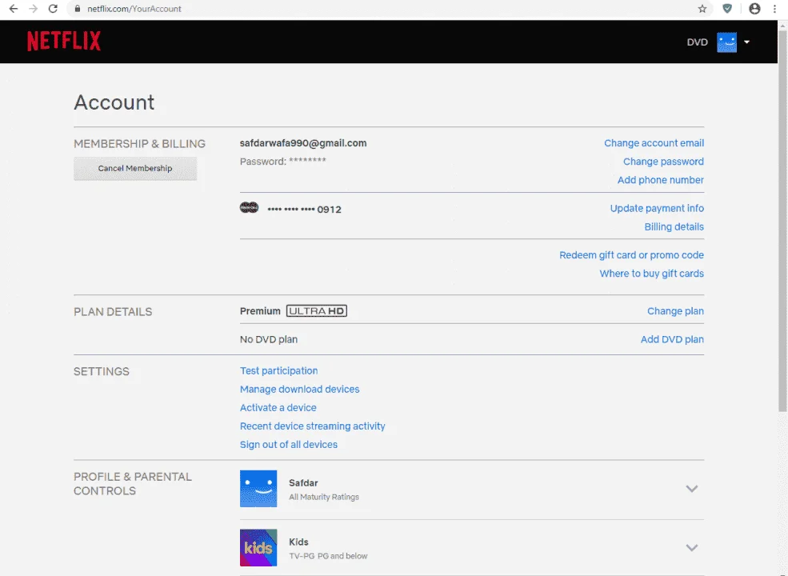Open the Change password link
The width and height of the screenshot is (788, 576).
click(x=663, y=162)
